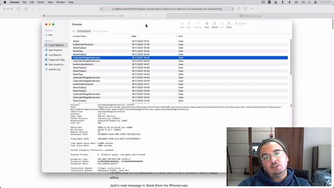334x188 pixels.
Task: Select the bulletindistributord row dated 17:30
Action: [180, 44]
